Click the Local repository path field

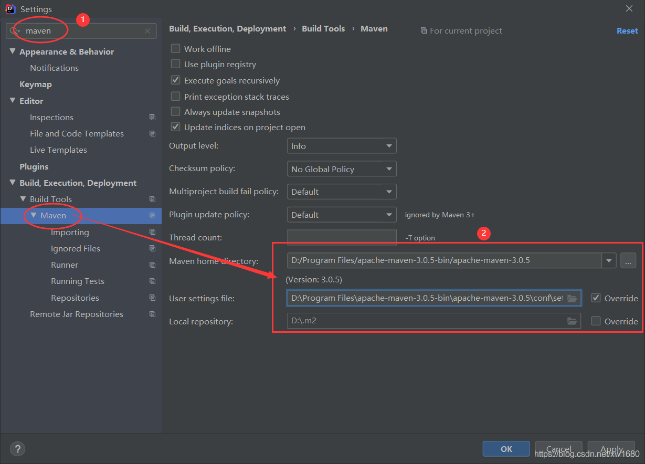click(434, 321)
